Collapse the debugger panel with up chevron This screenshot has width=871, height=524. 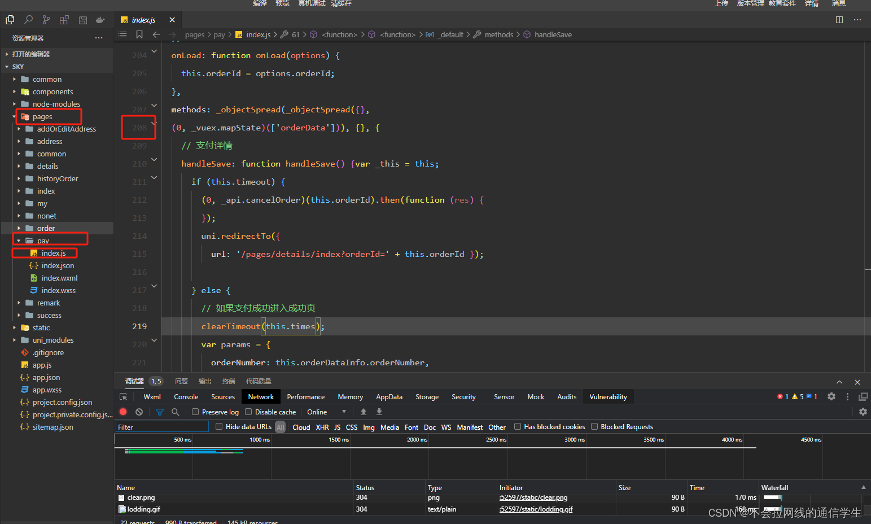click(x=839, y=382)
